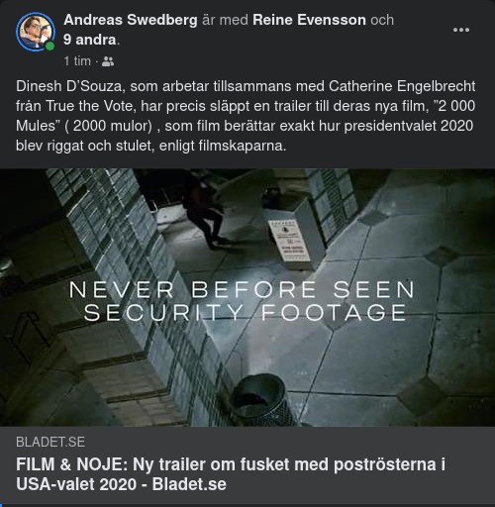495x507 pixels.
Task: Click the trash can in the image
Action: pos(259,399)
